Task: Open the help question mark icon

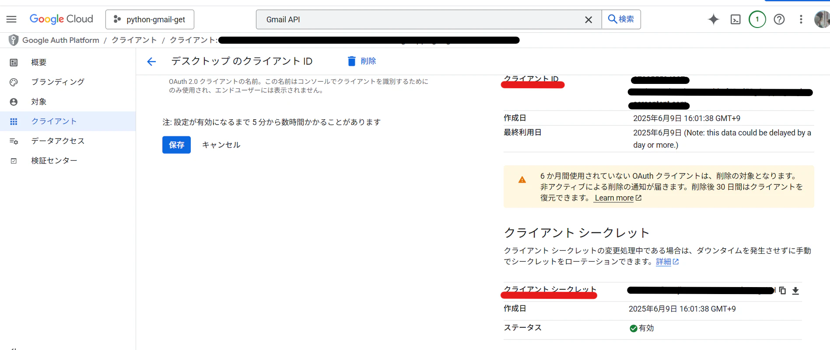Action: 779,19
